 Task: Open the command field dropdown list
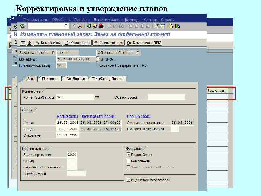[x=66, y=26]
